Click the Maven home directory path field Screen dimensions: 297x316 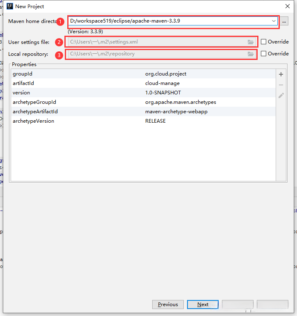tap(173, 21)
